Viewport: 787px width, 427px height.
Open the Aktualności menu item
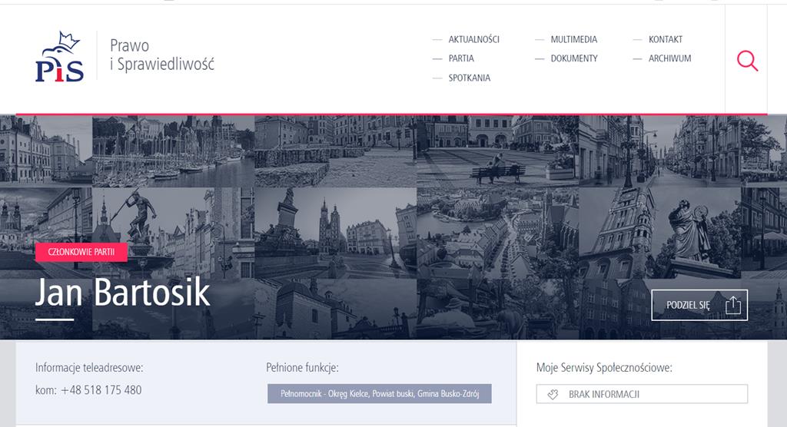[473, 39]
